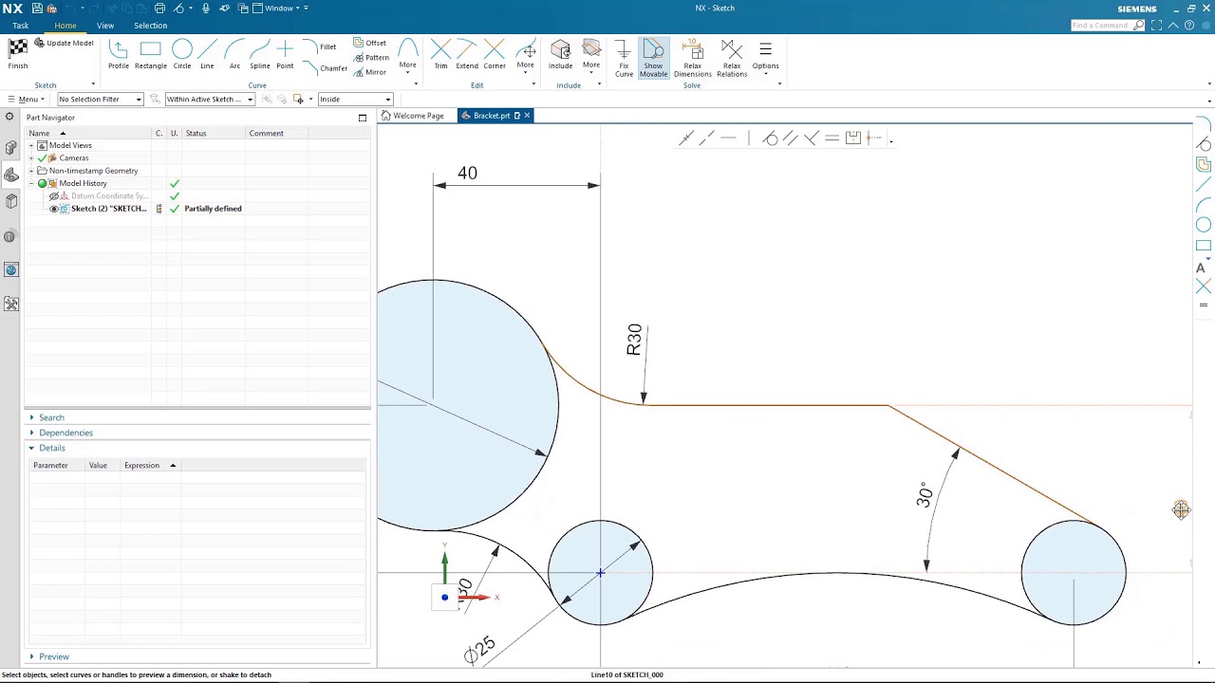Expand the Non-timestamp Geometry node

point(31,171)
